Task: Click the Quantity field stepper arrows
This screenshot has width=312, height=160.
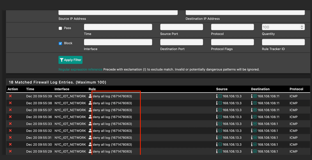Action: point(302,27)
